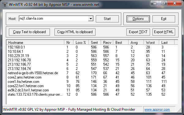Open the Options dialog
This screenshot has height=115, width=184.
coord(138,19)
